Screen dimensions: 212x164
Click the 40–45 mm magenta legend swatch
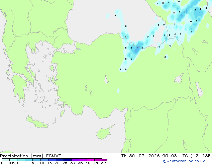91,160
